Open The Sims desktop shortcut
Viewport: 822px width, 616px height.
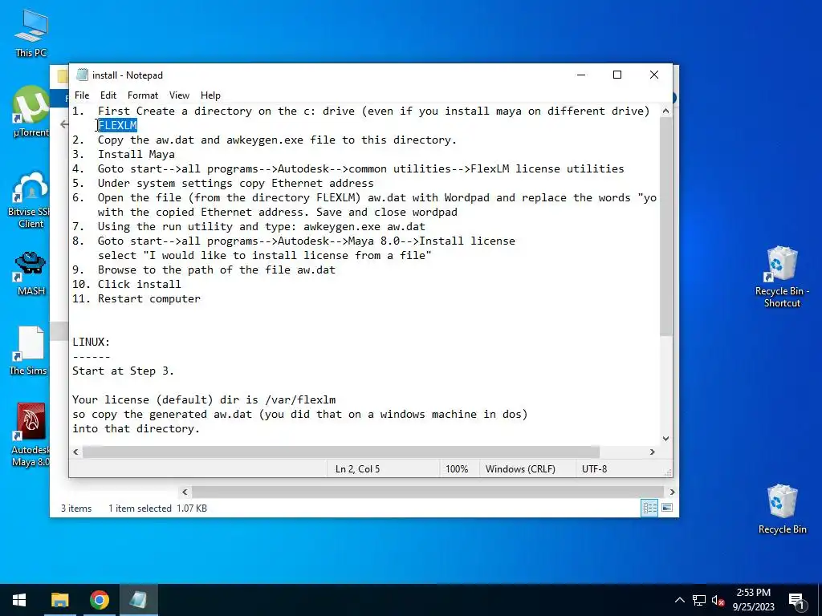pyautogui.click(x=29, y=351)
